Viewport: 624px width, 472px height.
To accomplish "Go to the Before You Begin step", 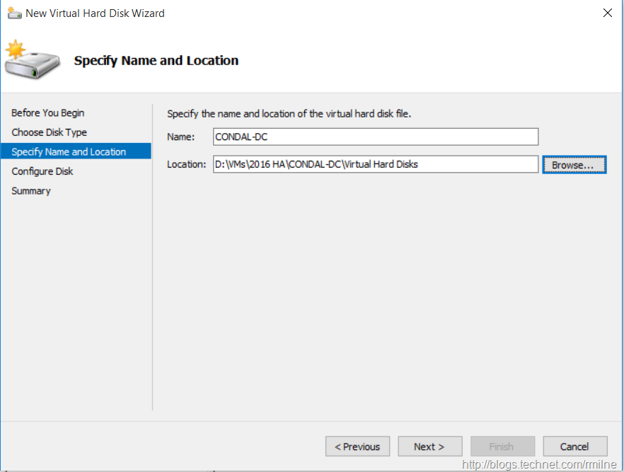I will (x=47, y=113).
